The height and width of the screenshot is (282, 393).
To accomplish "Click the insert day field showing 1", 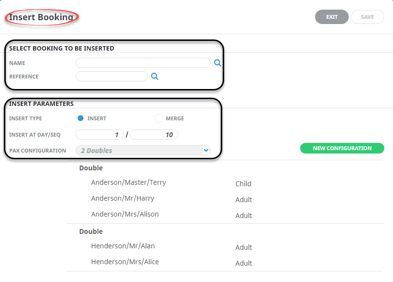I will (100, 135).
